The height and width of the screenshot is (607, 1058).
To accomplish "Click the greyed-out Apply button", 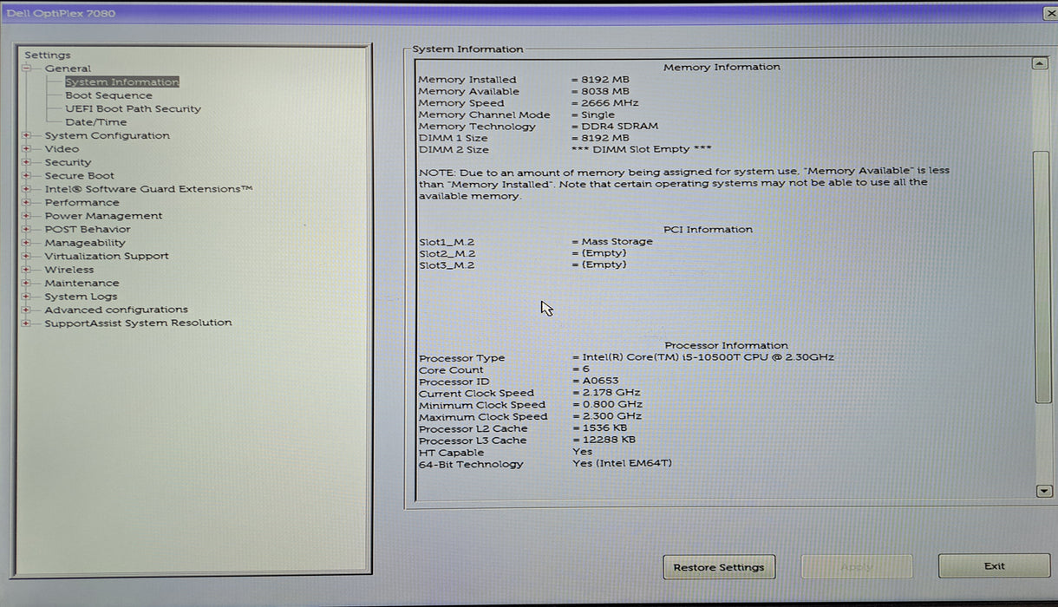I will point(857,567).
